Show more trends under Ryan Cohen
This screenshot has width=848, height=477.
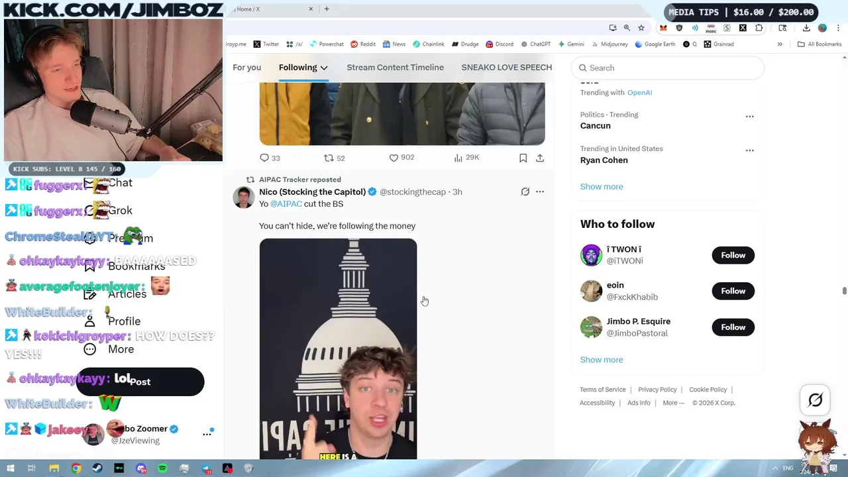pos(602,187)
